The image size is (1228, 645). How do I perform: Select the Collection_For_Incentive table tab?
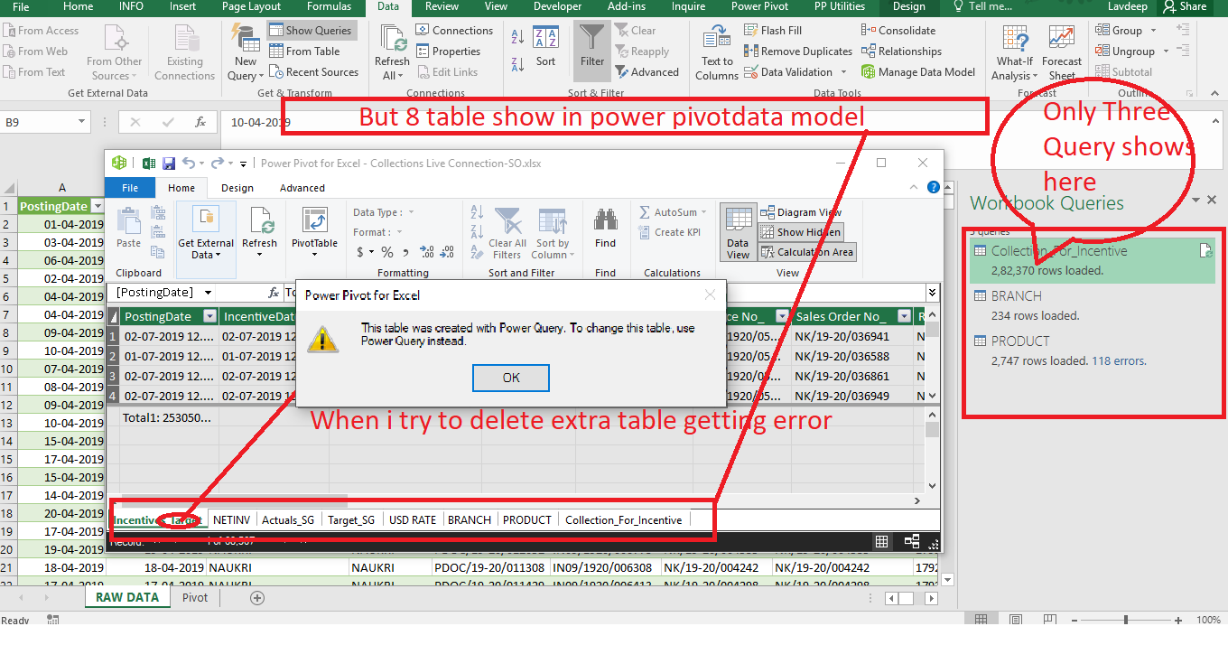click(623, 519)
